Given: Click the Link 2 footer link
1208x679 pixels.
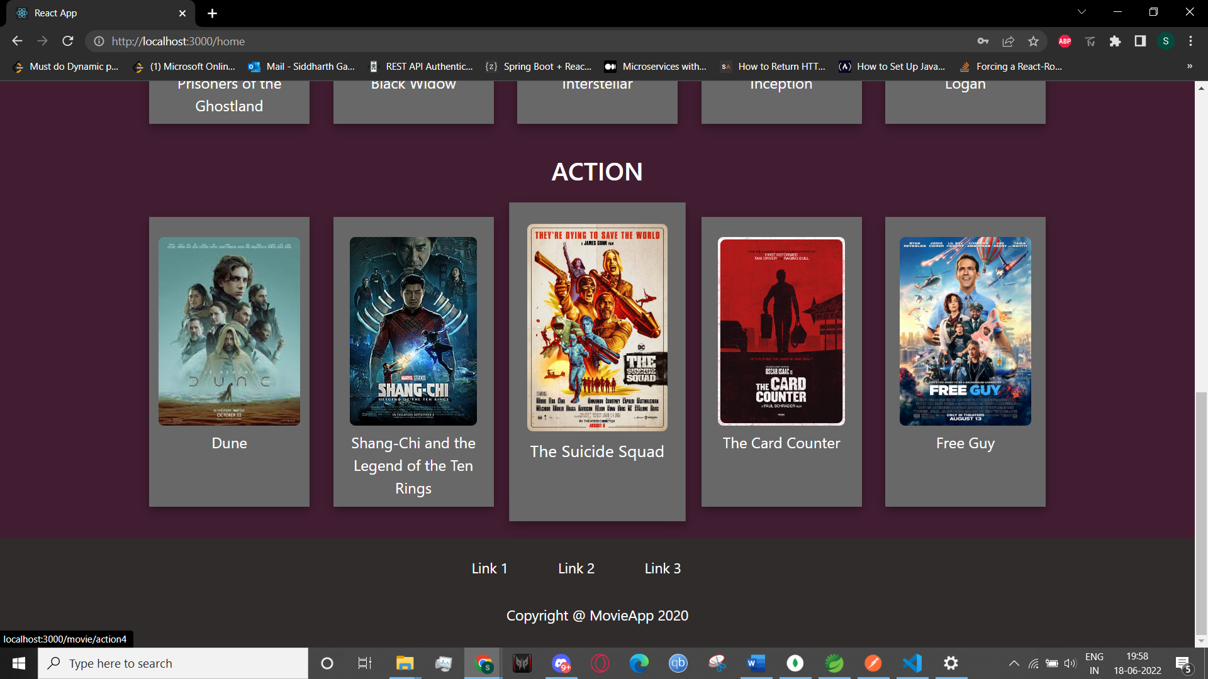Looking at the screenshot, I should pos(576,568).
